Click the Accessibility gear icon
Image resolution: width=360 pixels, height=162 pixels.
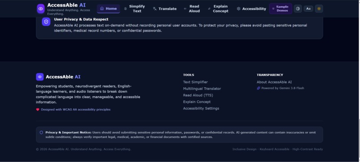point(239,9)
